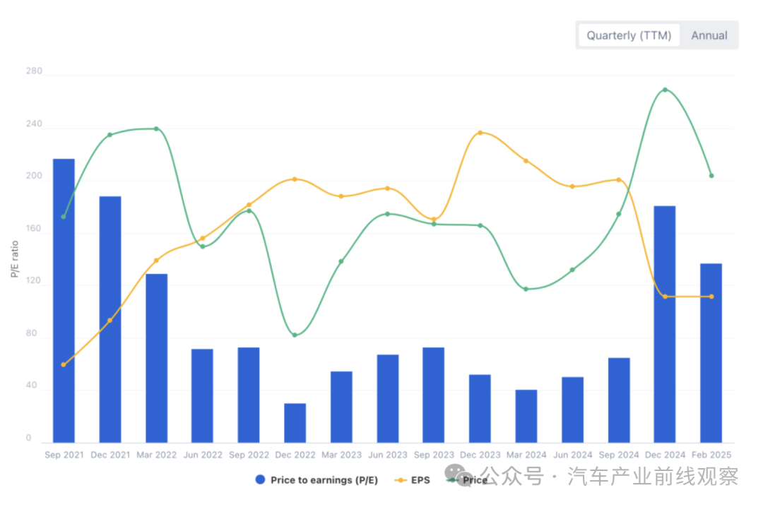Click the EPS data point at Sep 2021
This screenshot has width=763, height=507.
pyautogui.click(x=64, y=364)
